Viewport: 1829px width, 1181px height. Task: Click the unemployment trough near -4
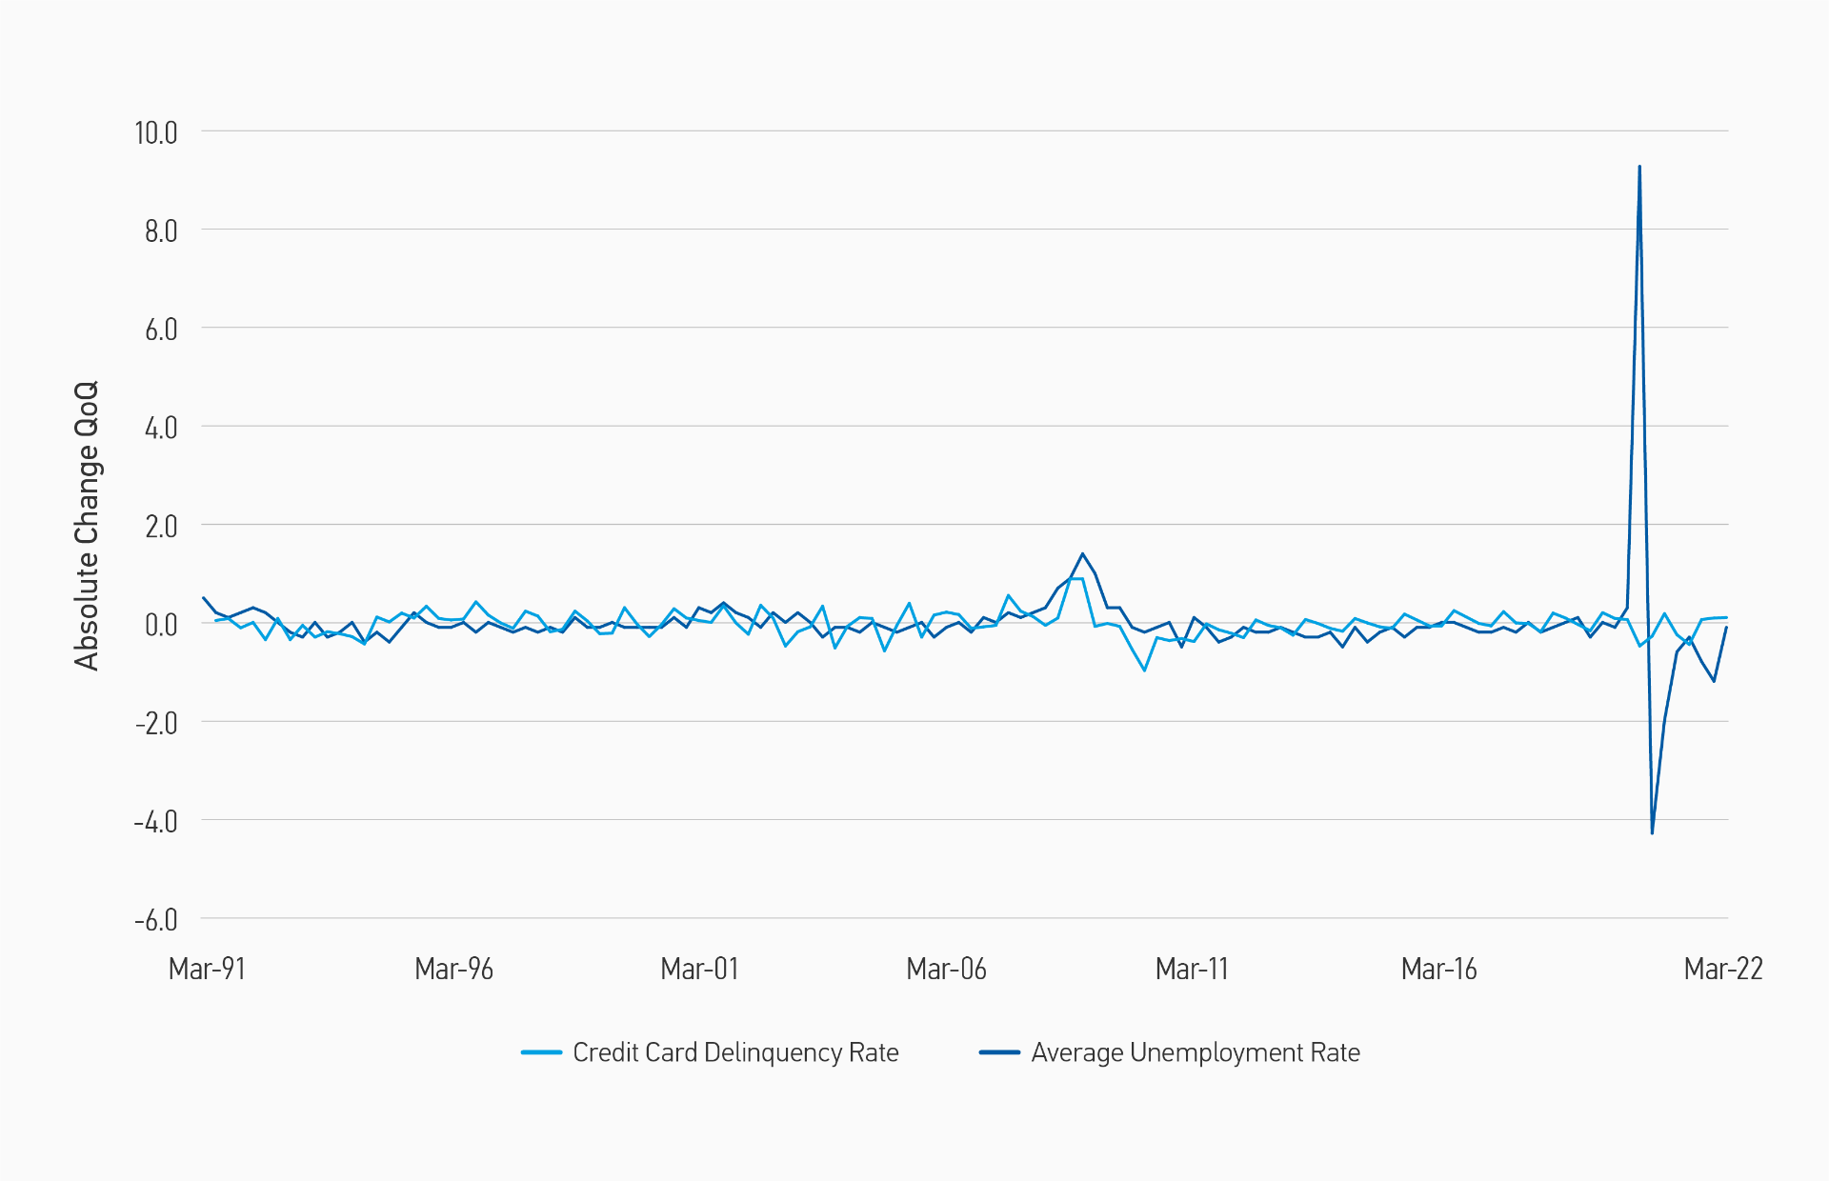(x=1652, y=832)
